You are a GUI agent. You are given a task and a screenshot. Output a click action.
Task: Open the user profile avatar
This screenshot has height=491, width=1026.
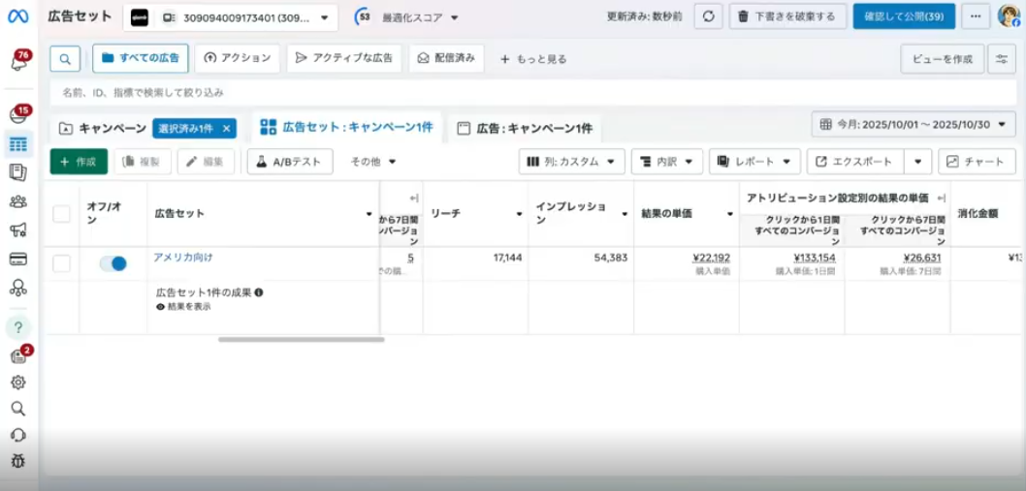(1009, 15)
